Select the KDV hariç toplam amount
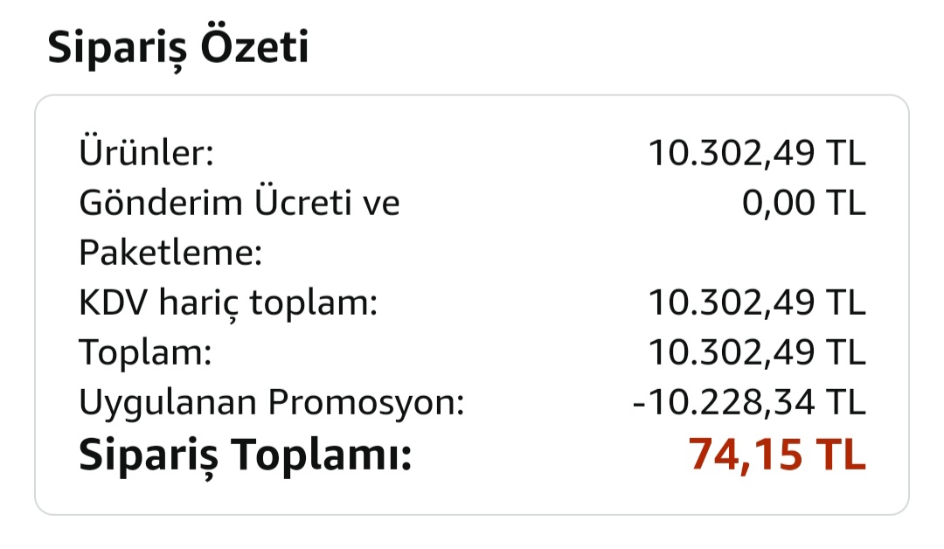Screen dimensions: 944x549 (x=756, y=303)
